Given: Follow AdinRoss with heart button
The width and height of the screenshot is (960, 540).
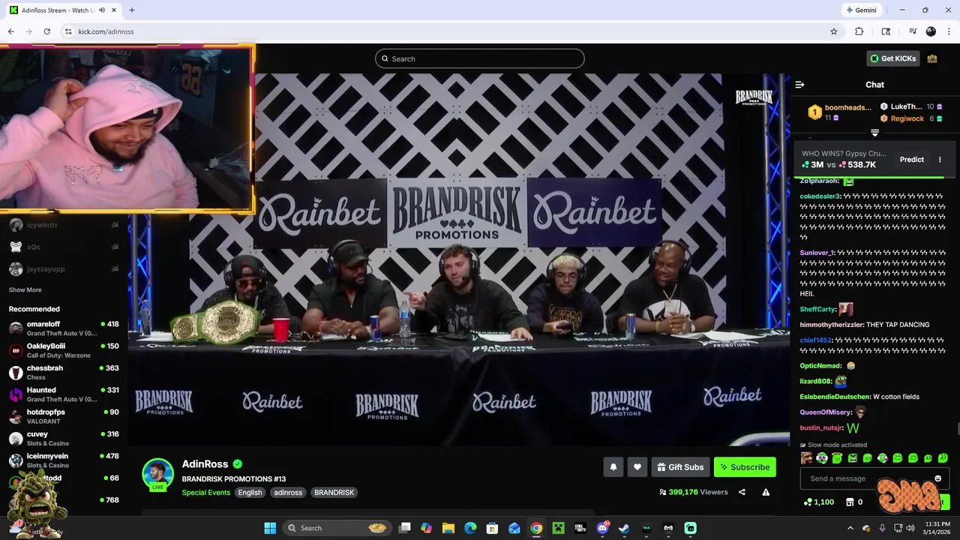Looking at the screenshot, I should pyautogui.click(x=637, y=467).
